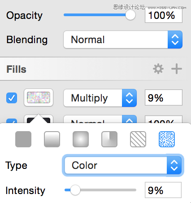Click the noise fill swatch preview
This screenshot has width=191, height=203.
coord(39,97)
